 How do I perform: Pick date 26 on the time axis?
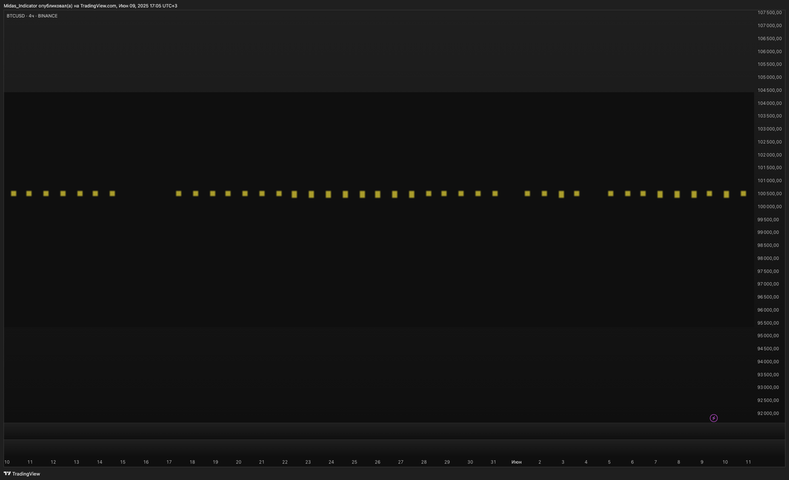377,462
